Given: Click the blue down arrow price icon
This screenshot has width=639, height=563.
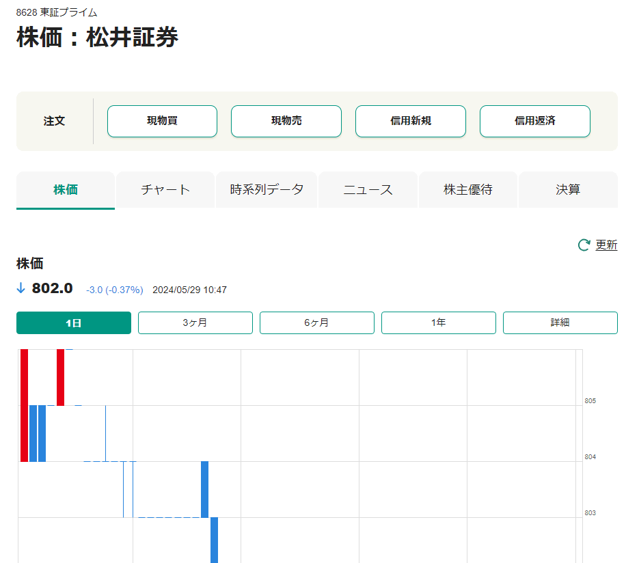Looking at the screenshot, I should click(x=21, y=288).
